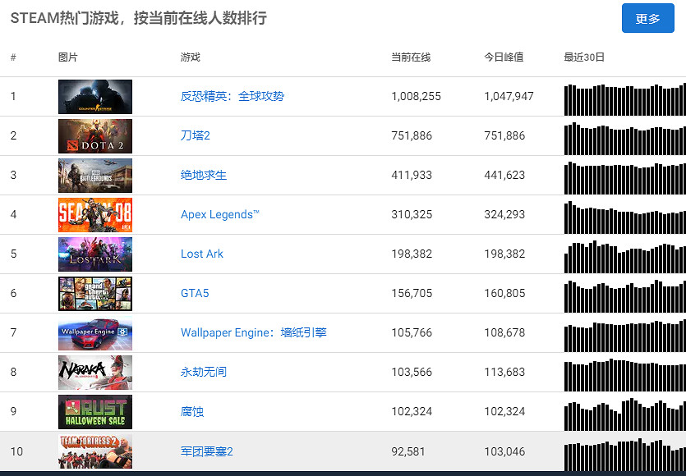
Task: Open the PUBG Battlegrounds thumbnail
Action: point(94,175)
